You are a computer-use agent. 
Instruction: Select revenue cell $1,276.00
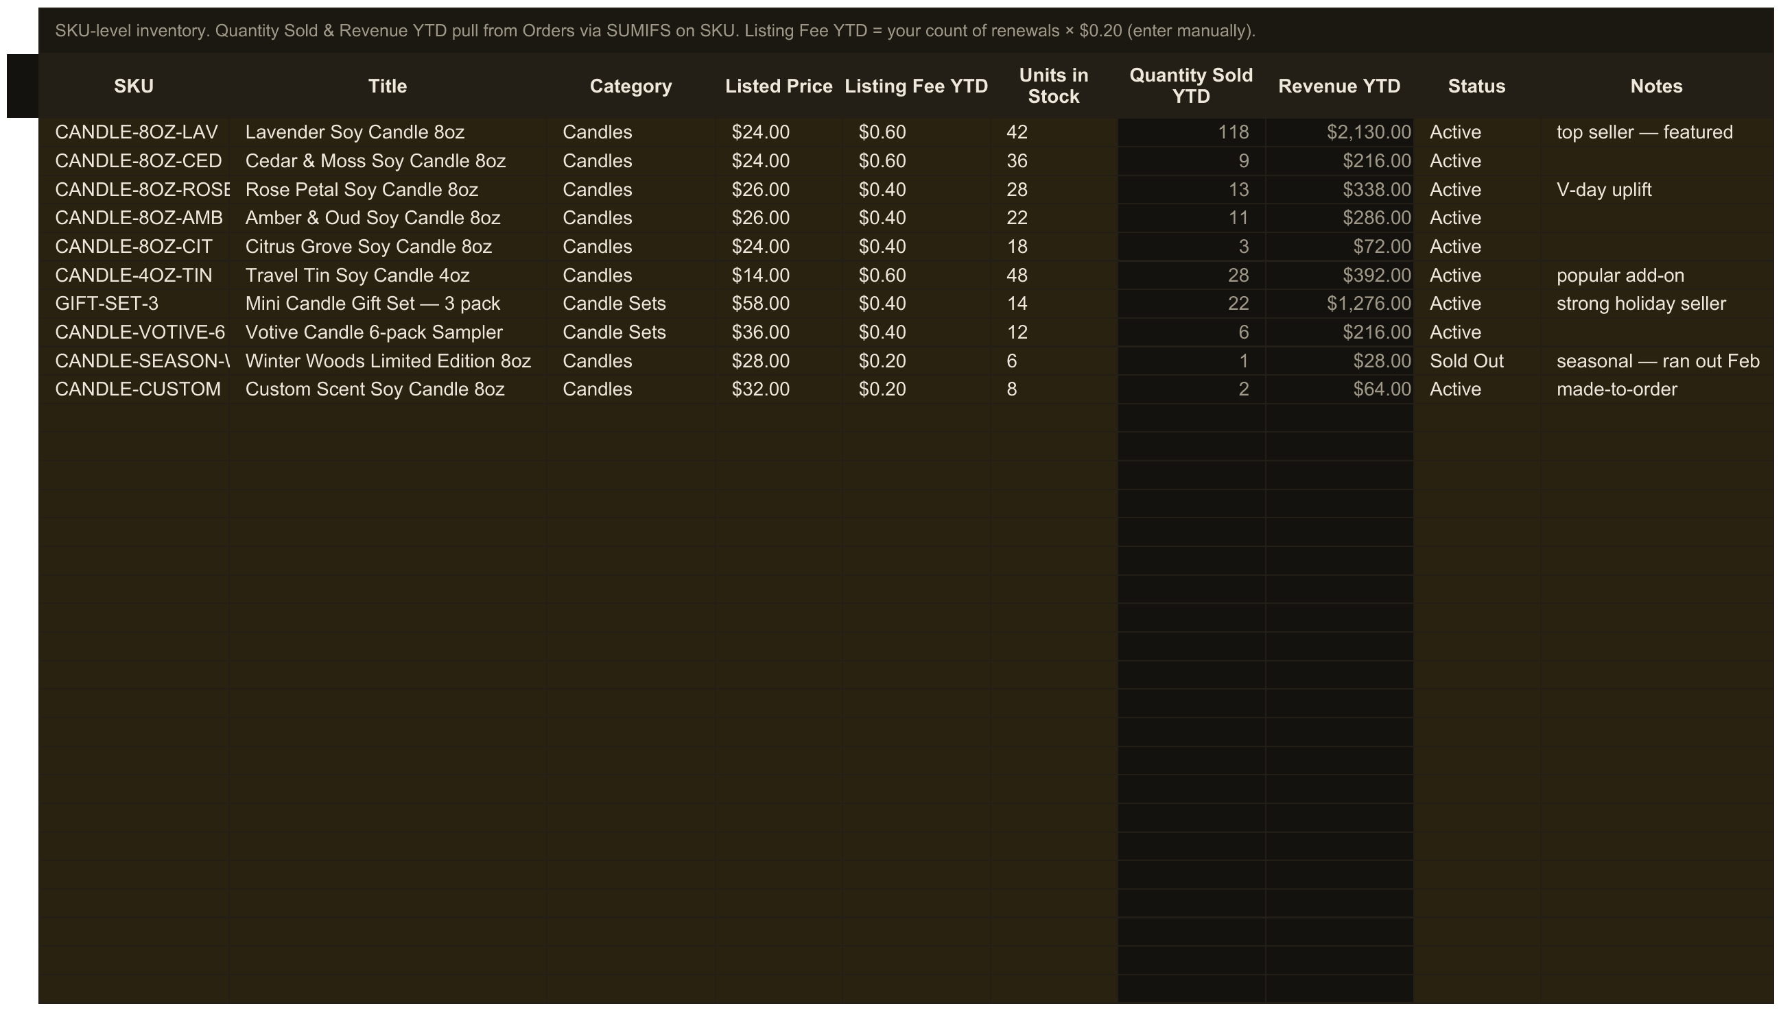[x=1339, y=304]
